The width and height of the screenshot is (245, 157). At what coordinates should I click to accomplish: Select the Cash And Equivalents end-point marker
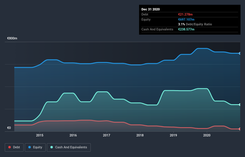click(x=240, y=104)
